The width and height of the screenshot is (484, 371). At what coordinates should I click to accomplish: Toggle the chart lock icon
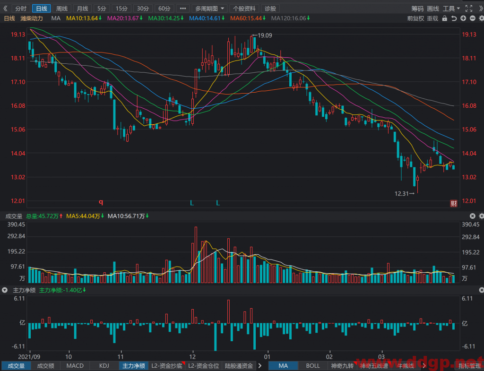pos(444,18)
